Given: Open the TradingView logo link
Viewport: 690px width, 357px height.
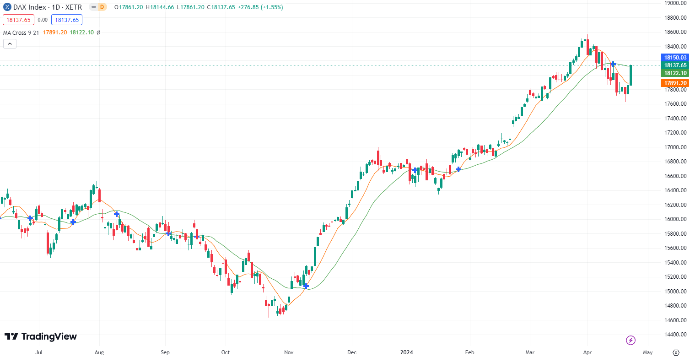Looking at the screenshot, I should tap(41, 336).
